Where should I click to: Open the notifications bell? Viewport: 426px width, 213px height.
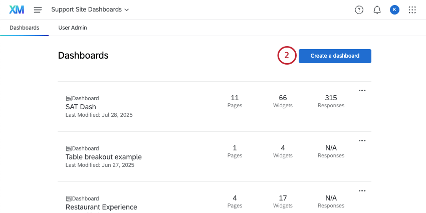pyautogui.click(x=377, y=10)
